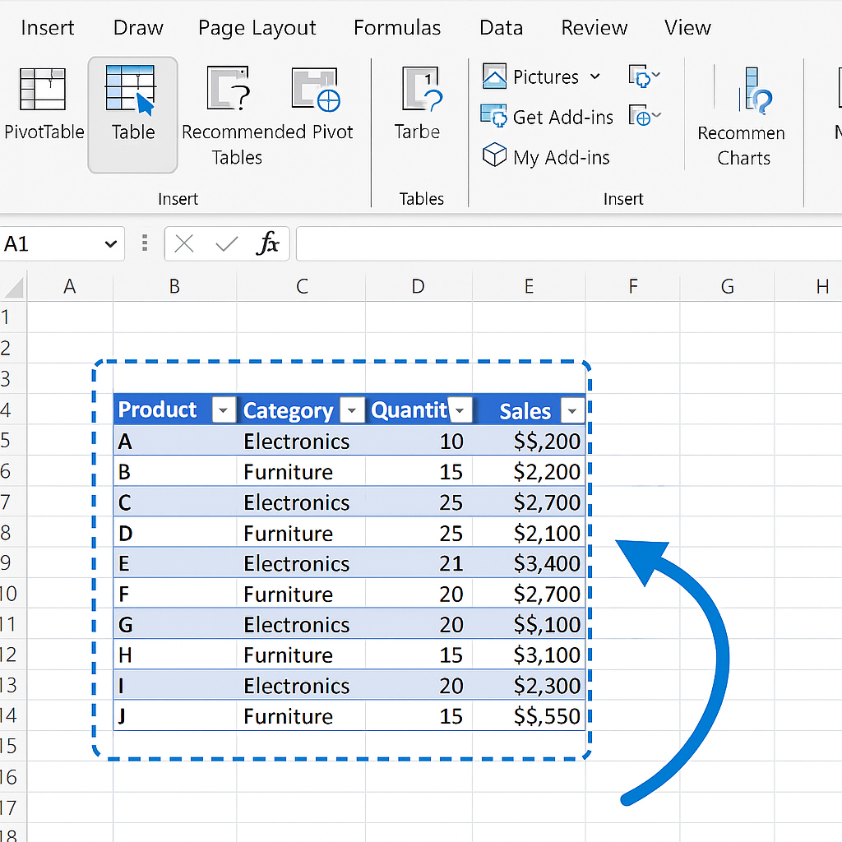Open the Quantity column filter dropdown
Screen dimensions: 842x842
(460, 411)
